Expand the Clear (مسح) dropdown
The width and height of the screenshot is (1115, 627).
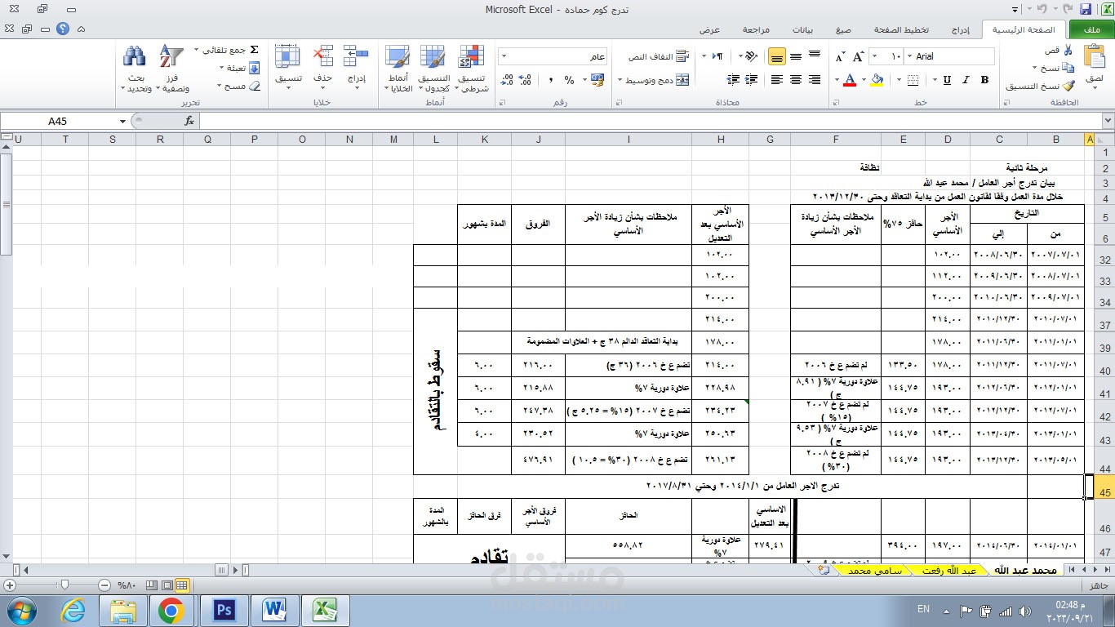pyautogui.click(x=220, y=86)
